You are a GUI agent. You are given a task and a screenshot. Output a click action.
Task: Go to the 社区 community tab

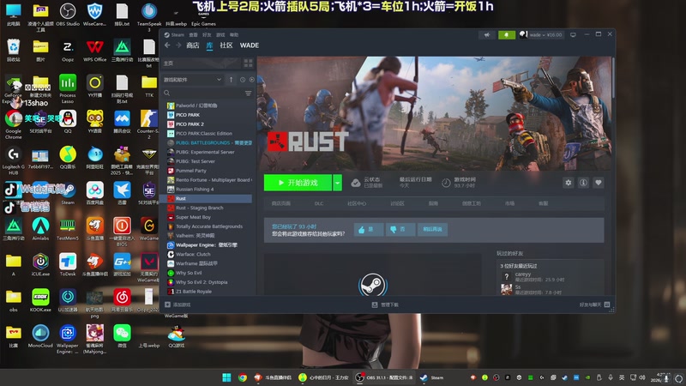tap(226, 45)
